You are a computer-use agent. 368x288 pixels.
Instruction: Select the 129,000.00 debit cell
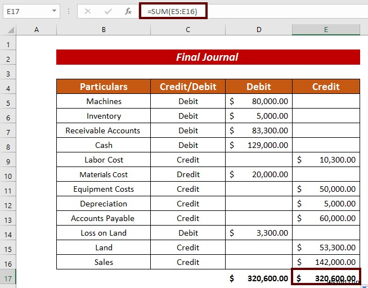point(259,145)
